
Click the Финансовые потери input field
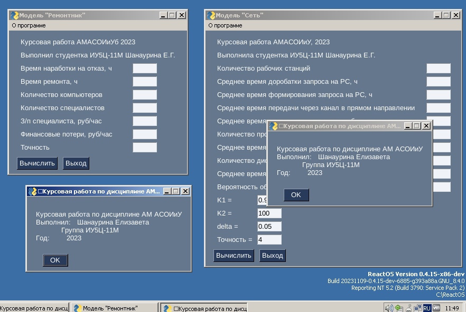144,134
